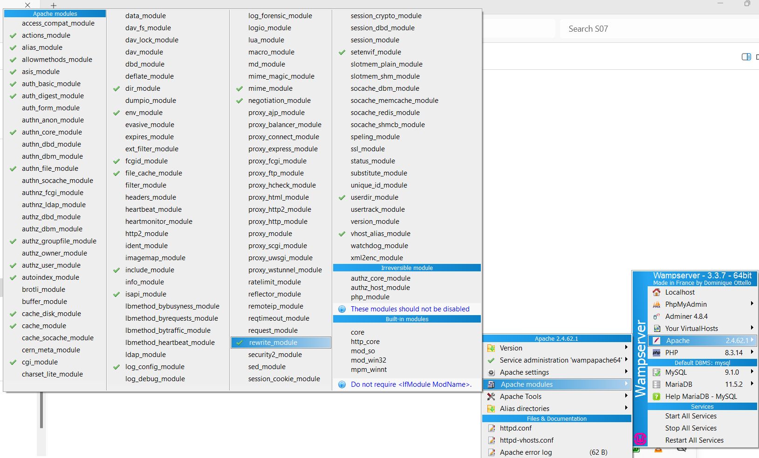Click the mpm_winnt built-in module text
This screenshot has height=458, width=759.
tap(369, 370)
